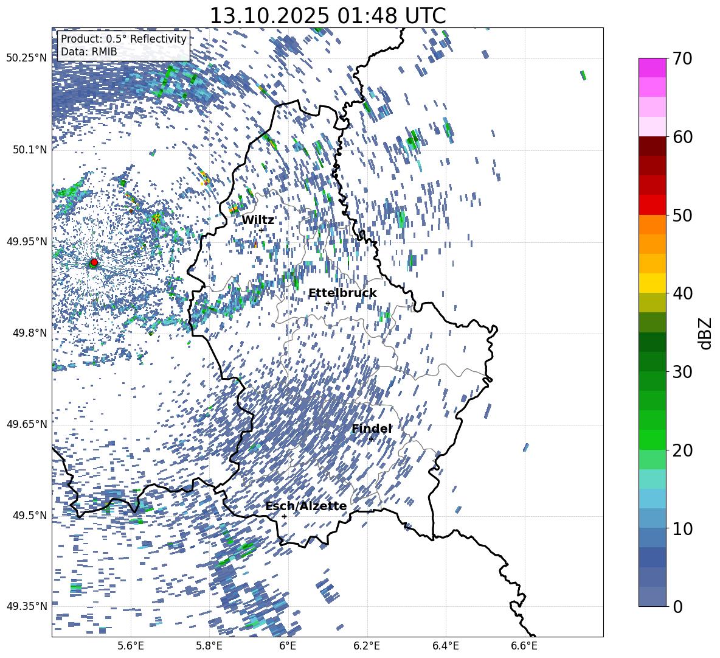Click the 30 tick on colorbar
Screen dimensions: 720x658
pos(683,372)
